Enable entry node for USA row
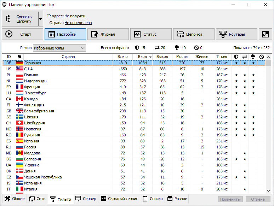The width and height of the screenshot is (274, 206). [x=236, y=69]
